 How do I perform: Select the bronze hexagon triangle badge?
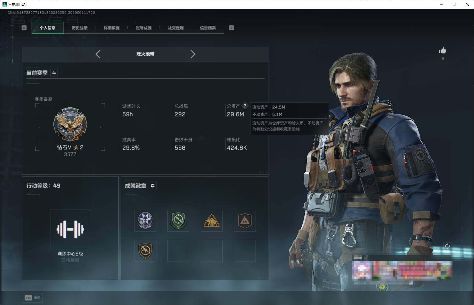245,221
